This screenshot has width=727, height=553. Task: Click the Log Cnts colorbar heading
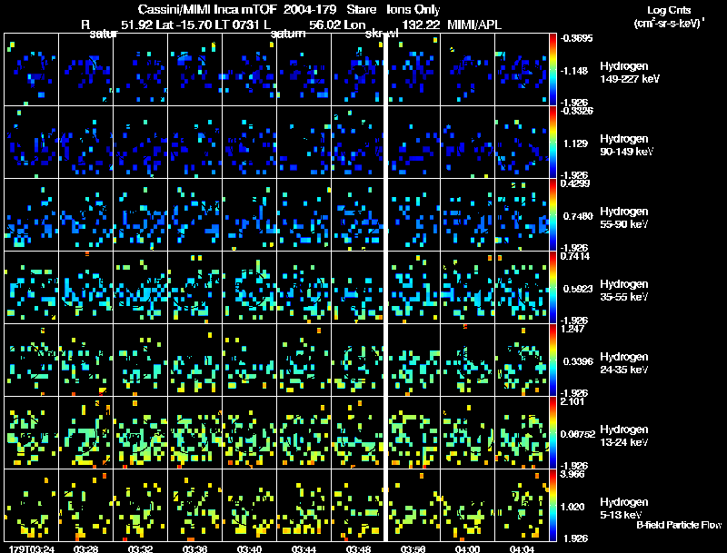669,10
